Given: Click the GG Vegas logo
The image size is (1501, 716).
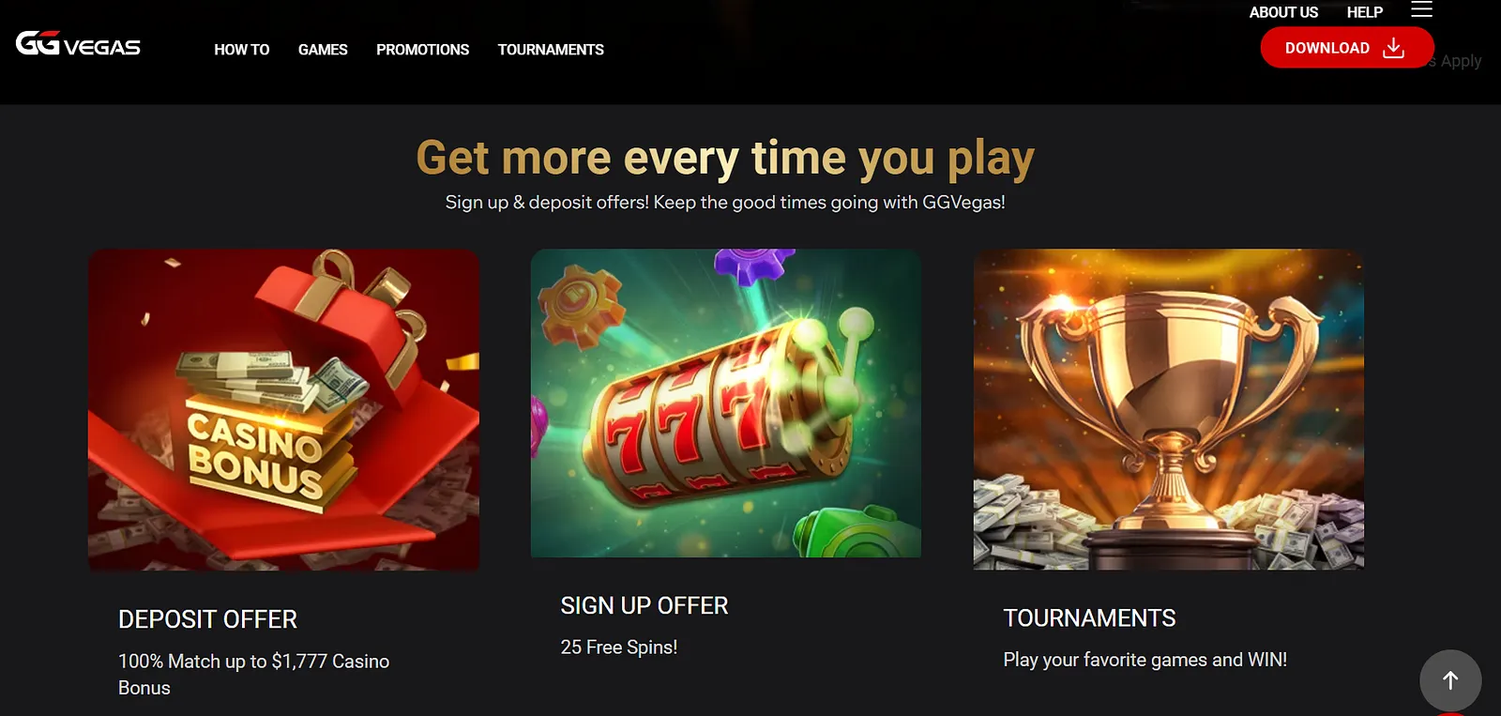Looking at the screenshot, I should click(x=78, y=43).
